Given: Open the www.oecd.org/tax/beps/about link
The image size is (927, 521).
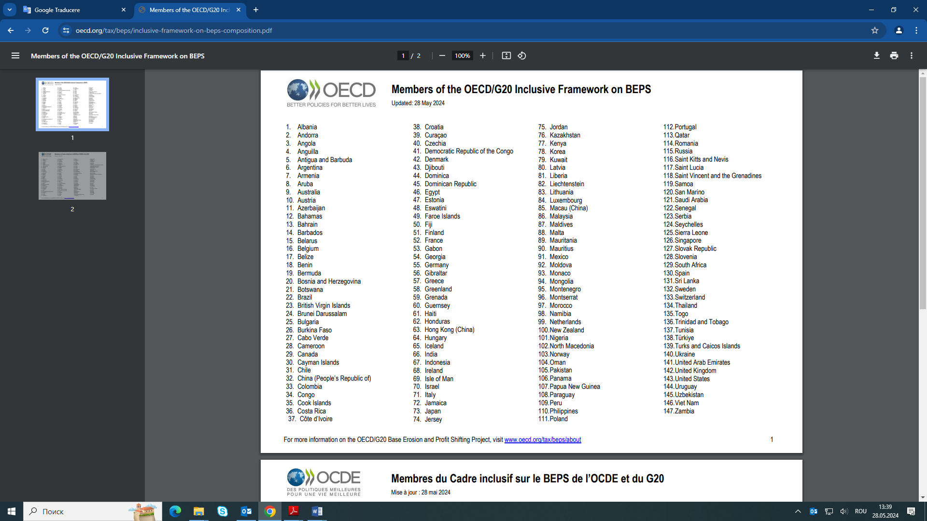Looking at the screenshot, I should (543, 439).
